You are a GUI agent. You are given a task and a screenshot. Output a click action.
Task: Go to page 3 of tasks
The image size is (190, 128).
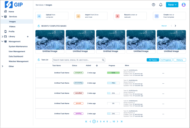point(100,122)
